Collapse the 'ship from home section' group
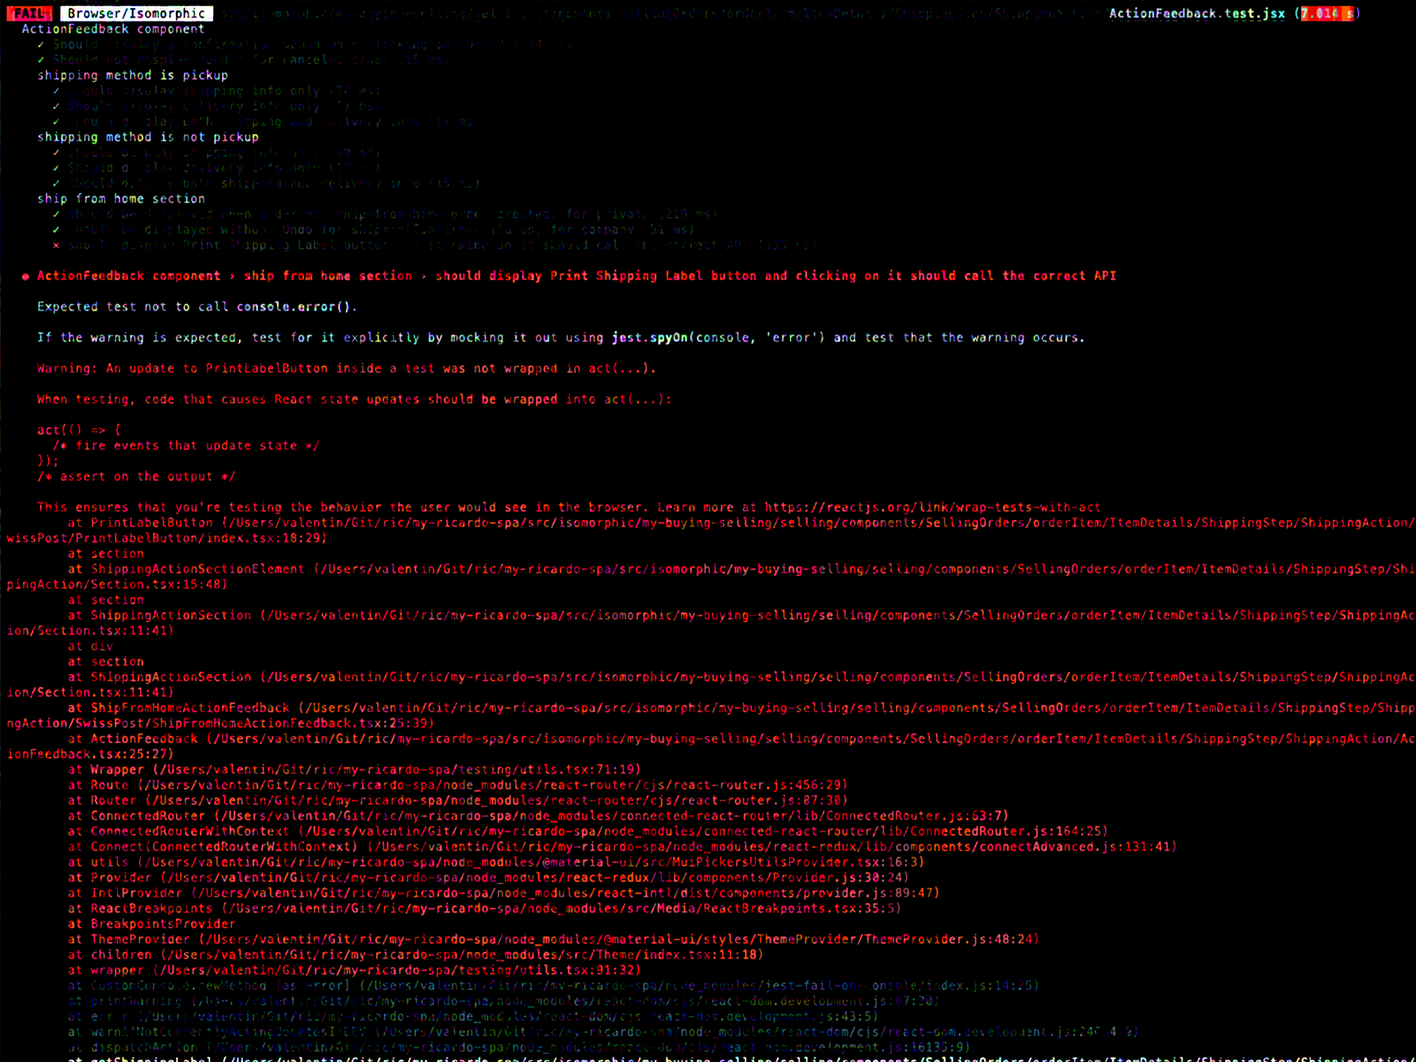 pyautogui.click(x=121, y=199)
